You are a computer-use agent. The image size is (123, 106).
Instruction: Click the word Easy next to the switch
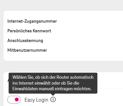click(x=30, y=100)
